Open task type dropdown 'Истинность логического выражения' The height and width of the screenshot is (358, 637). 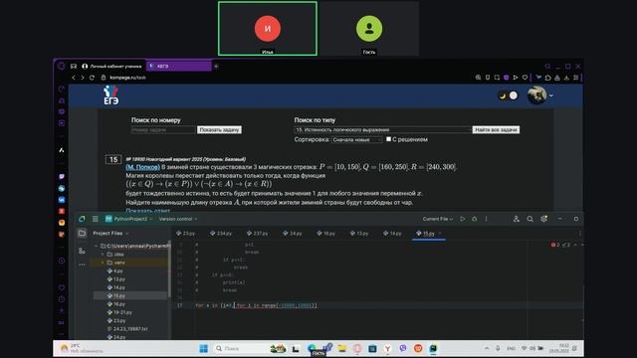pyautogui.click(x=382, y=130)
